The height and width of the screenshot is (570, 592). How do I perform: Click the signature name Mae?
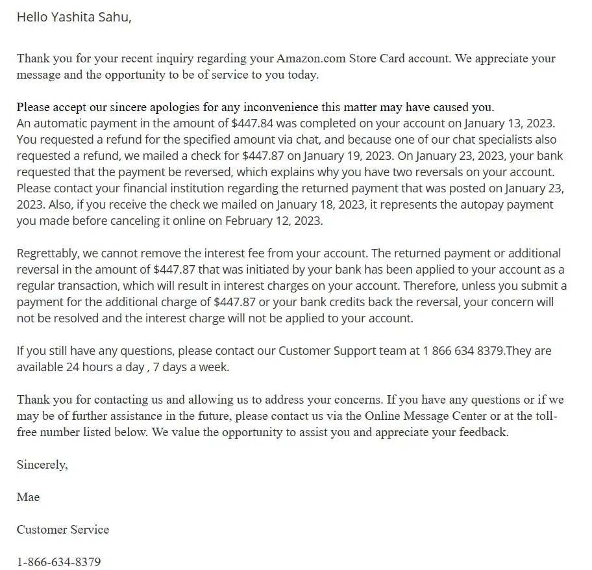[x=28, y=497]
